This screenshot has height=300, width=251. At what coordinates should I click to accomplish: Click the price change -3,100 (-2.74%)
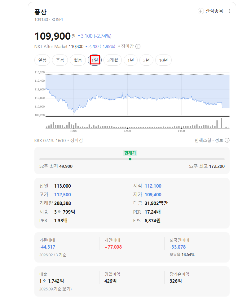click(95, 36)
